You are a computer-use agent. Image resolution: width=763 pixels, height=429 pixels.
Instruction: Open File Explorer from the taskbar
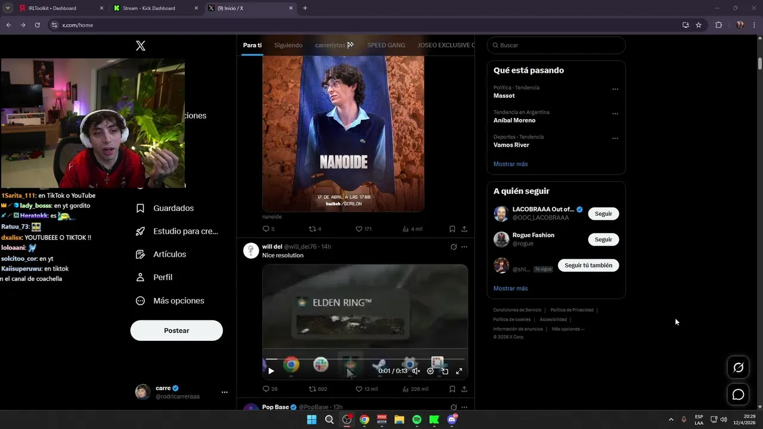(x=399, y=419)
